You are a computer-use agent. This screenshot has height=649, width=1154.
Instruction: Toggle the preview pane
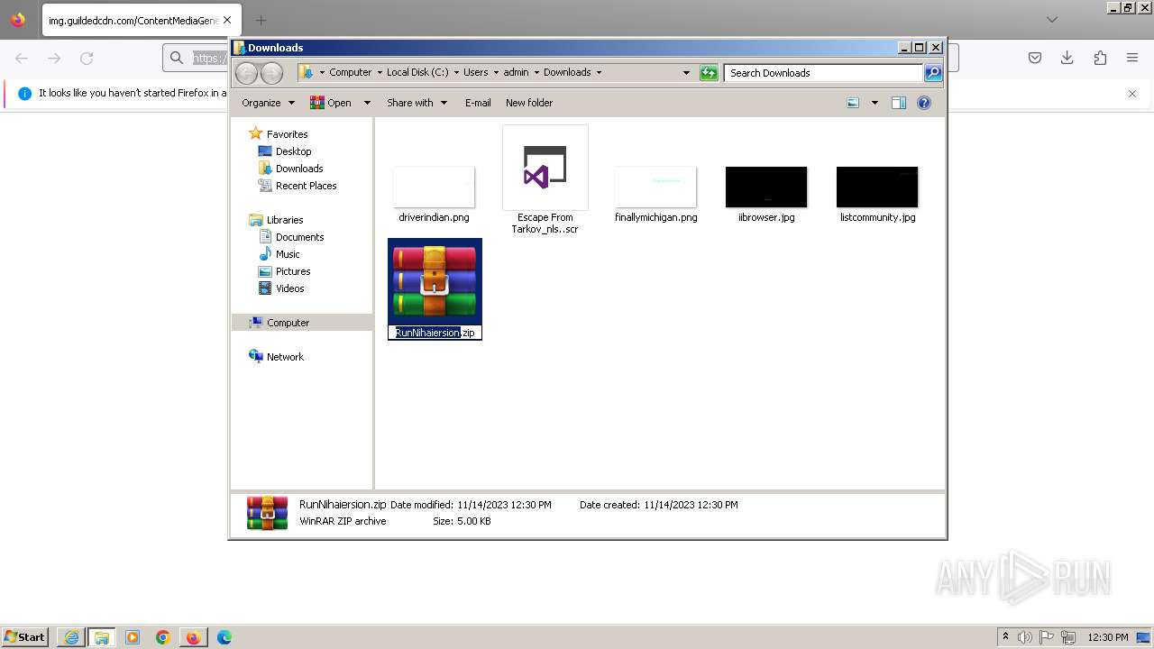click(899, 103)
